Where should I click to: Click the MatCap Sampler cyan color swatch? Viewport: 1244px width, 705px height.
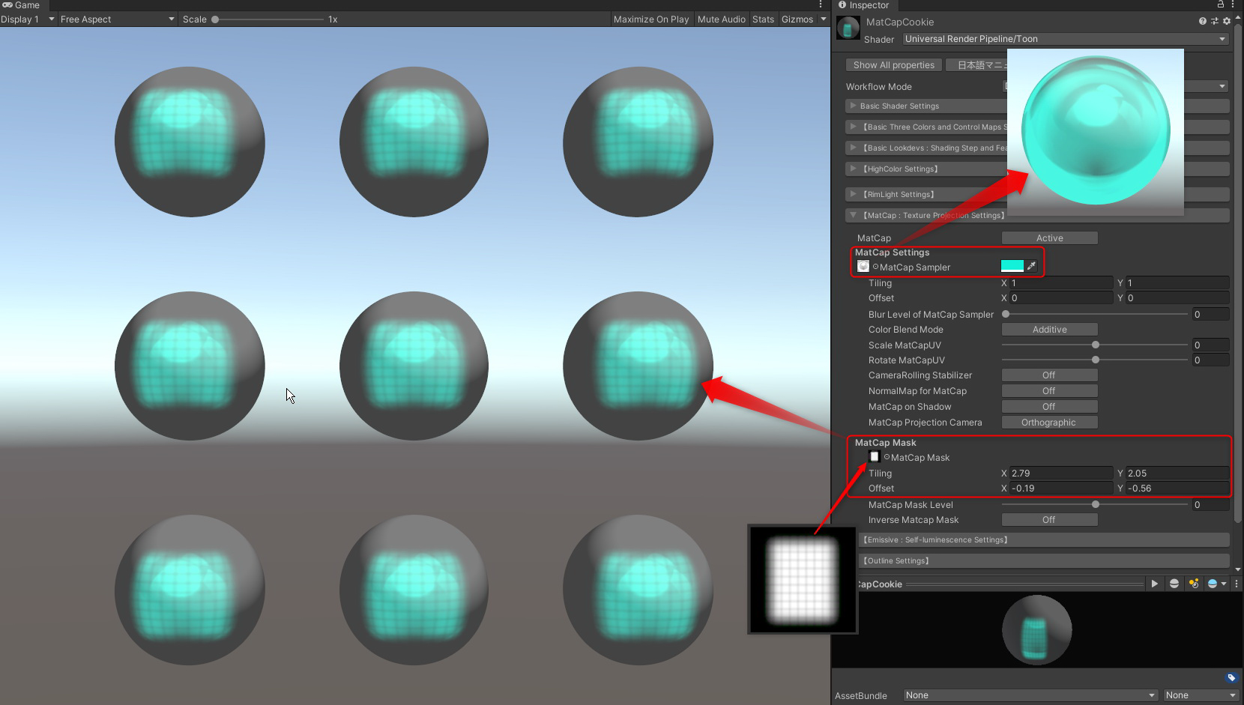pos(1012,266)
